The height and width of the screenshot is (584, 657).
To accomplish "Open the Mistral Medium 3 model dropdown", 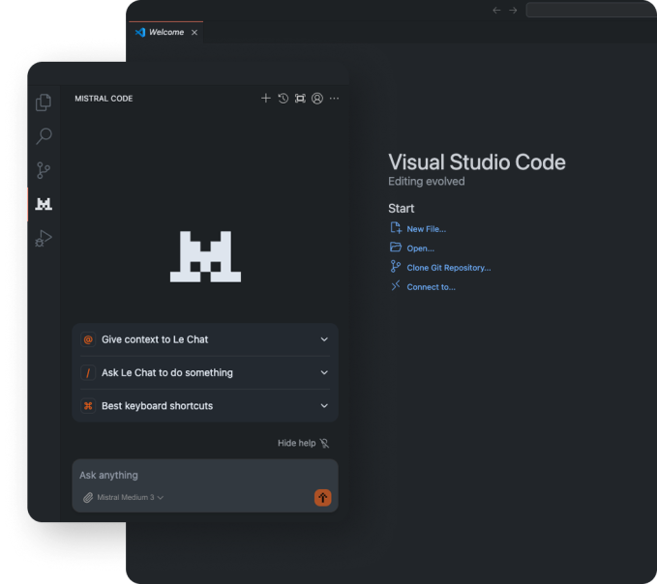I will 130,497.
